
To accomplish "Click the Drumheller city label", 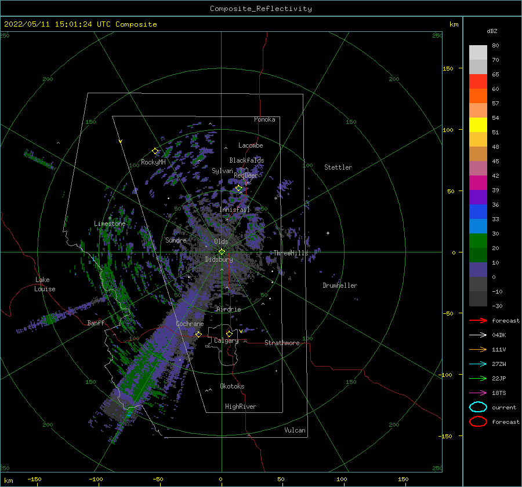I will [340, 285].
